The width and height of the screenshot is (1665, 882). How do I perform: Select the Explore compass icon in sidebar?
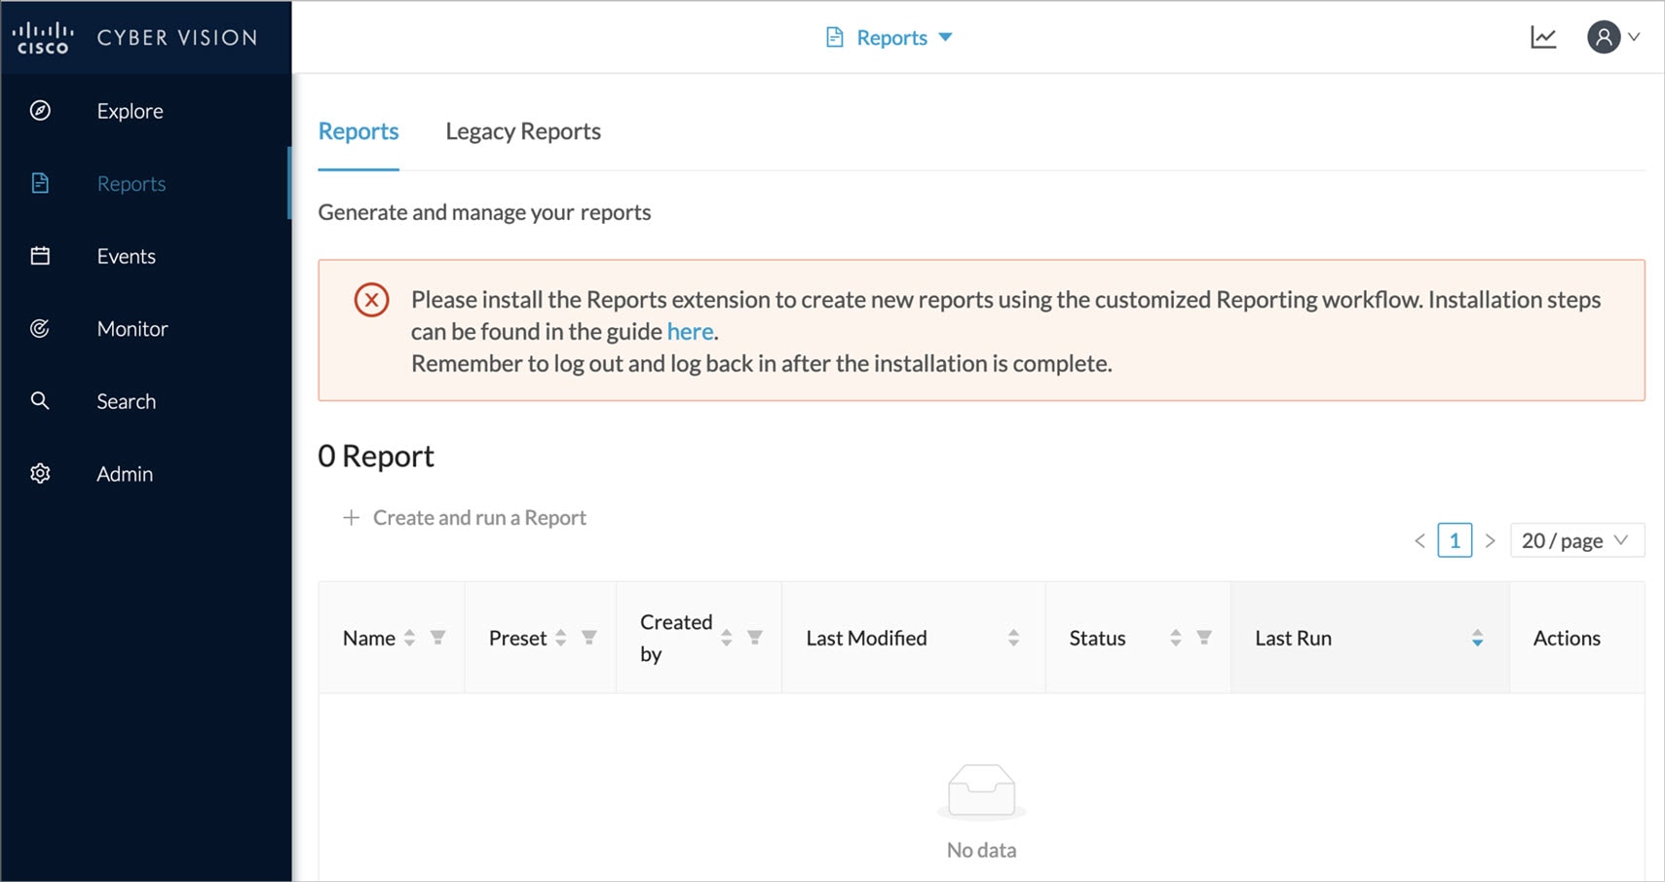tap(40, 110)
